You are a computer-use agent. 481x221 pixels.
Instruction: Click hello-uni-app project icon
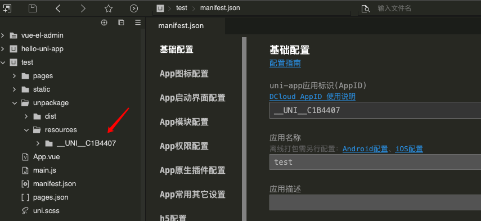(x=13, y=49)
